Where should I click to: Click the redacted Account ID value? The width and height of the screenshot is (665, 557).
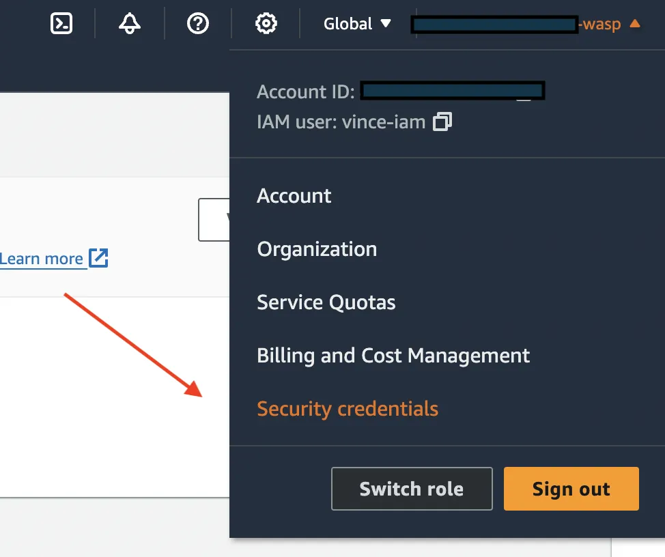(x=452, y=91)
